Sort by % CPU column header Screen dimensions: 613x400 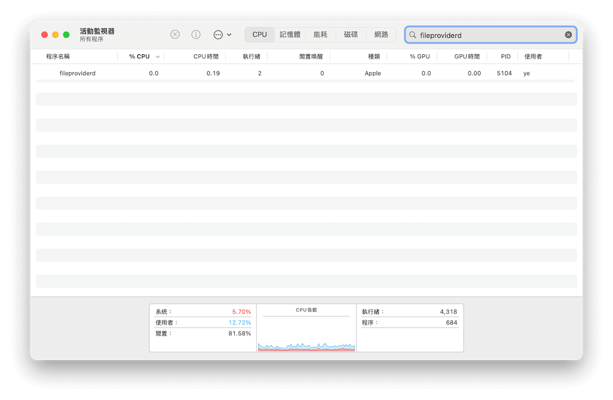click(x=140, y=56)
